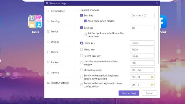Uncheck the Boss key checkbox

[82, 15]
